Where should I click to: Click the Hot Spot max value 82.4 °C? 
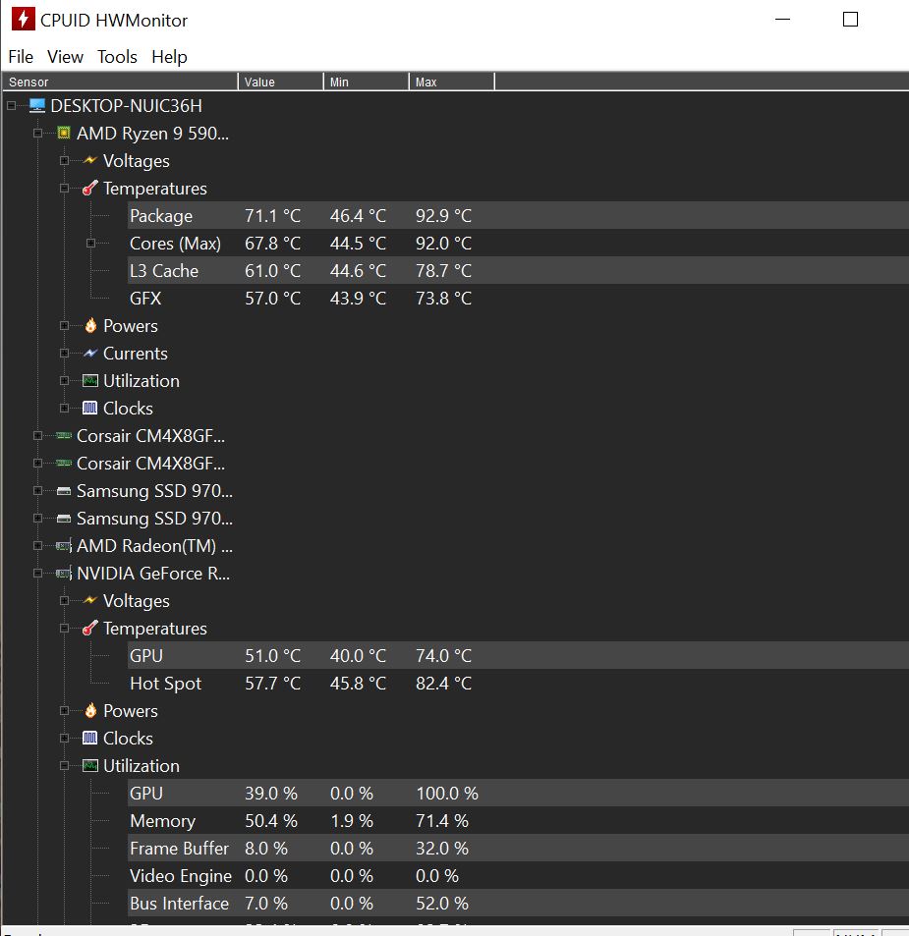tap(444, 683)
